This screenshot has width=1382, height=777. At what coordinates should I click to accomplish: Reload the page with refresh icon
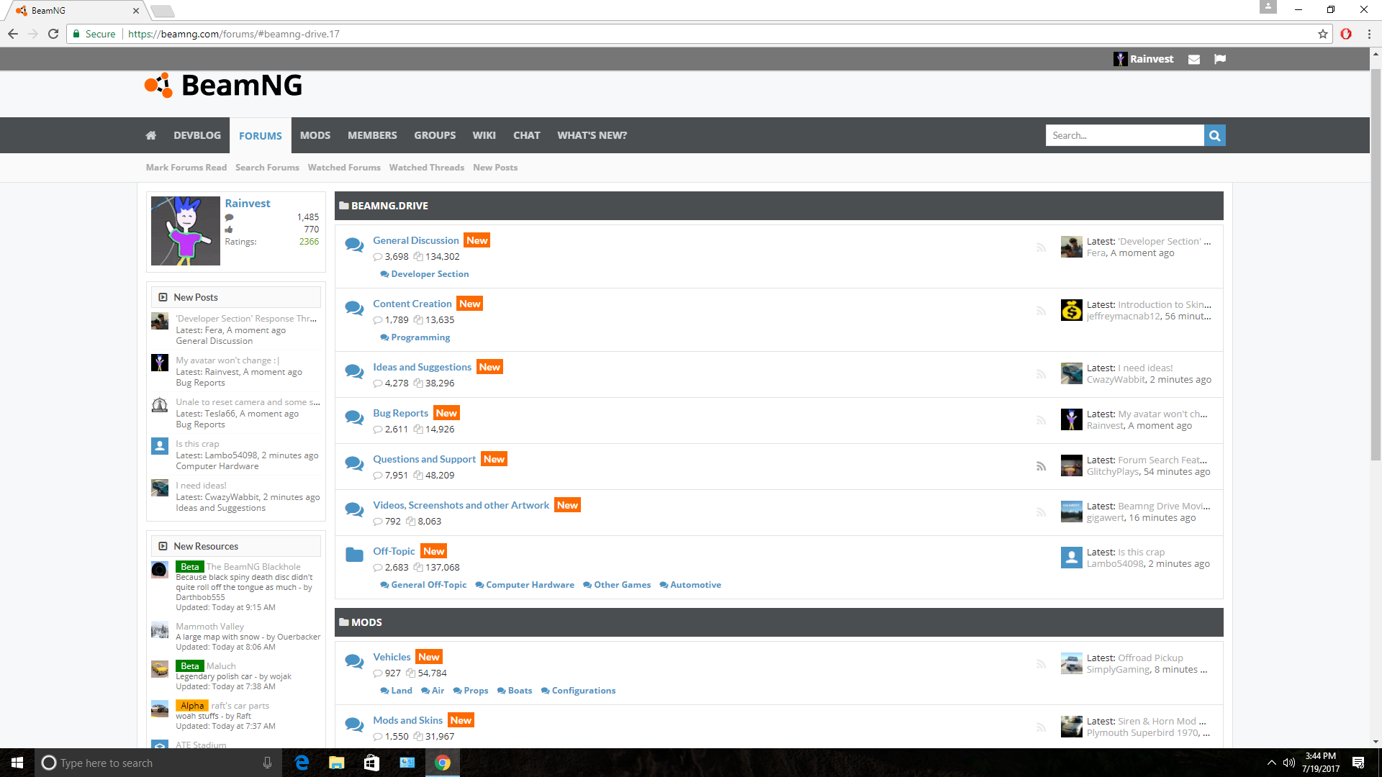click(53, 34)
